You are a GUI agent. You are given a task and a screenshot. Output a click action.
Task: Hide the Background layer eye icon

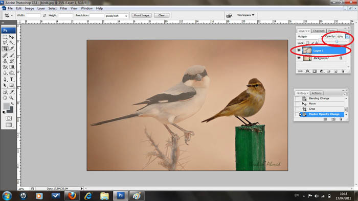point(299,58)
